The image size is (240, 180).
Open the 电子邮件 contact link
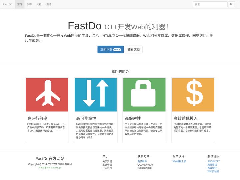(x=142, y=161)
